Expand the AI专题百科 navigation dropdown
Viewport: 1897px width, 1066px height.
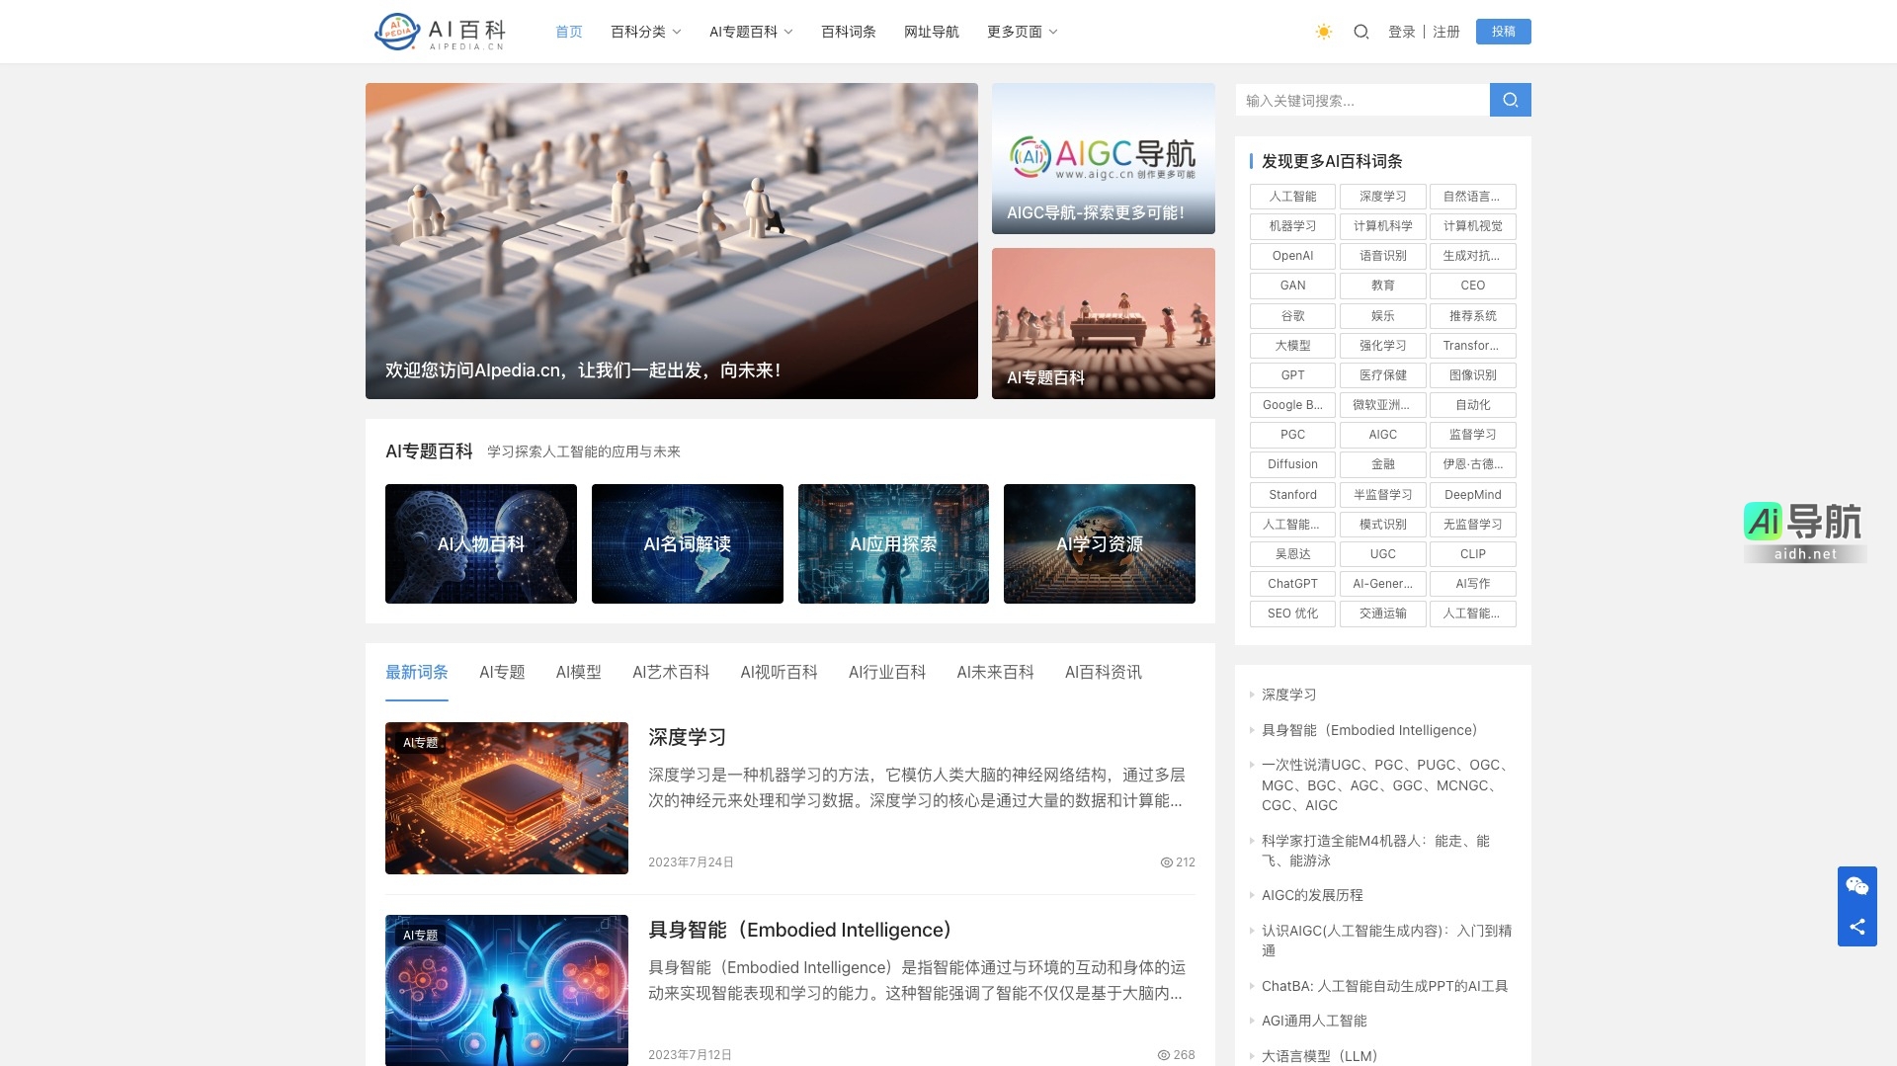tap(751, 32)
